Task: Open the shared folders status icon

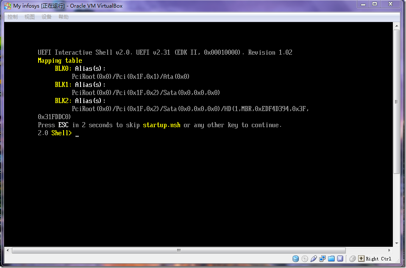Action: [331, 258]
